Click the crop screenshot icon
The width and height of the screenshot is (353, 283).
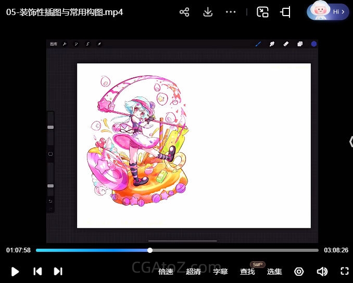tap(285, 12)
